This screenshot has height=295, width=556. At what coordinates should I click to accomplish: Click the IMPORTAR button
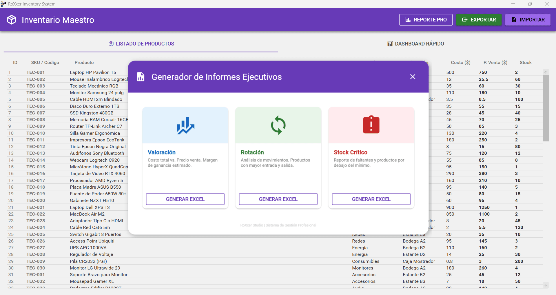click(x=528, y=20)
